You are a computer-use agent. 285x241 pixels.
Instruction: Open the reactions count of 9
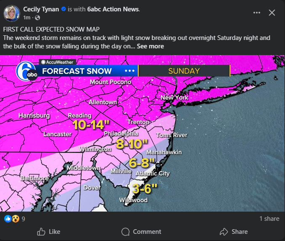pos(24,219)
